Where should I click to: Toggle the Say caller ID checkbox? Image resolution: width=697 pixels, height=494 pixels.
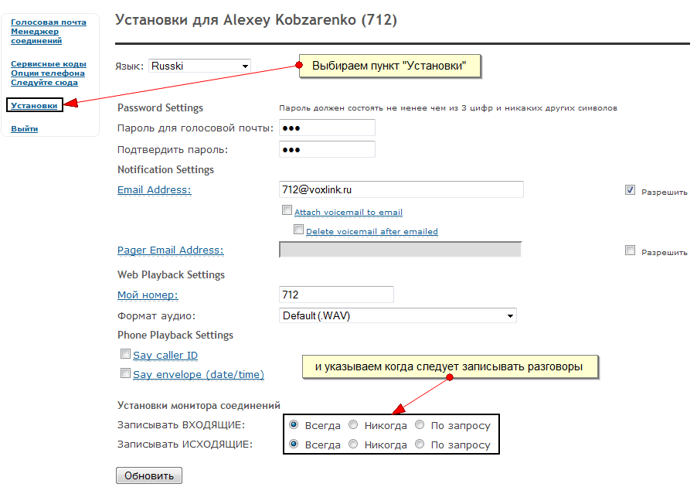coord(126,354)
